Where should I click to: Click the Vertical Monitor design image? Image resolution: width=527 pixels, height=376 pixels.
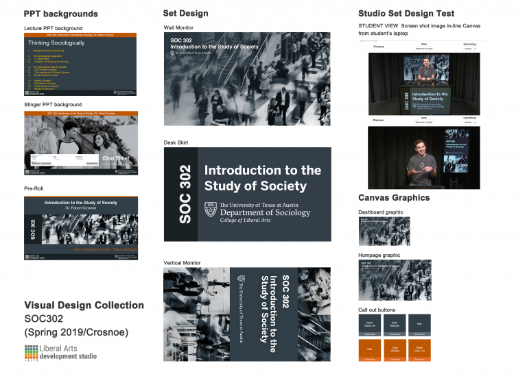click(247, 314)
